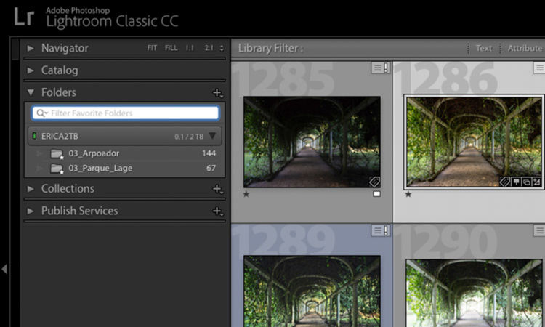545x327 pixels.
Task: Select the ERICA2TB volume row
Action: pyautogui.click(x=125, y=136)
